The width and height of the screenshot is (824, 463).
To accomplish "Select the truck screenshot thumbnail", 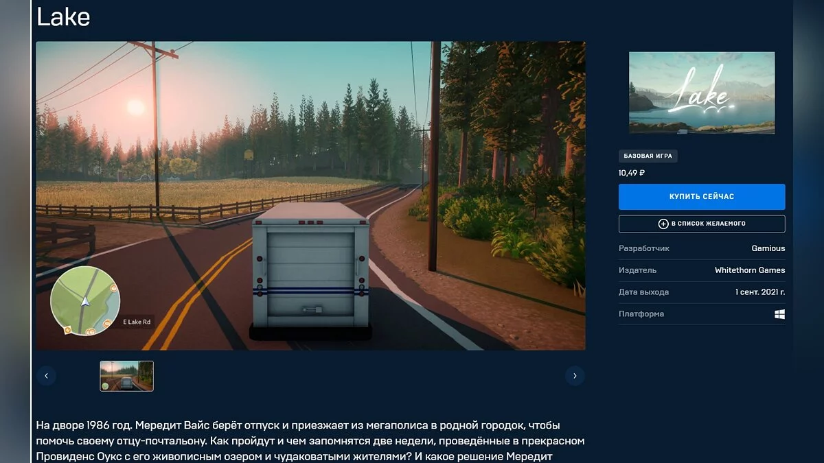I will pos(127,376).
